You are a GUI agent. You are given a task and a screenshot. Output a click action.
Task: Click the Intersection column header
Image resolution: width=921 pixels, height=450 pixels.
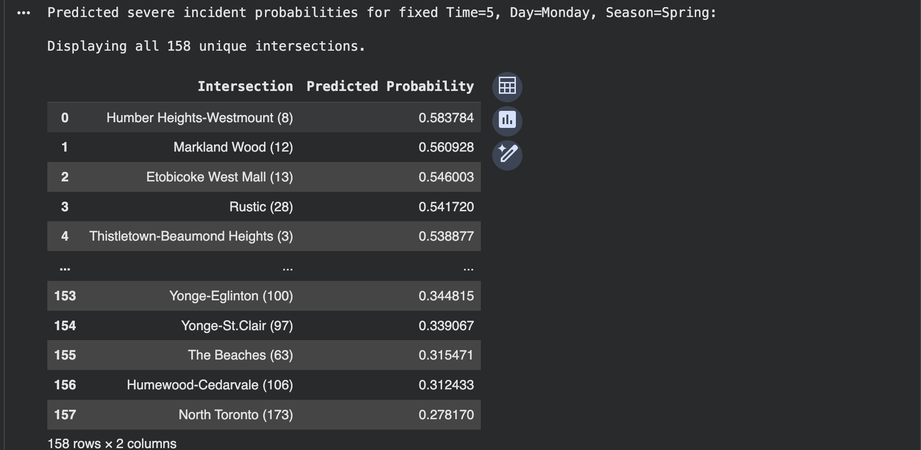point(245,86)
